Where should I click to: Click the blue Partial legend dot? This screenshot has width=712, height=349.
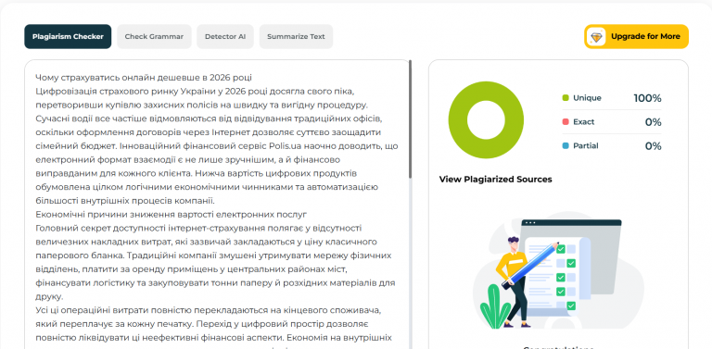(x=566, y=146)
